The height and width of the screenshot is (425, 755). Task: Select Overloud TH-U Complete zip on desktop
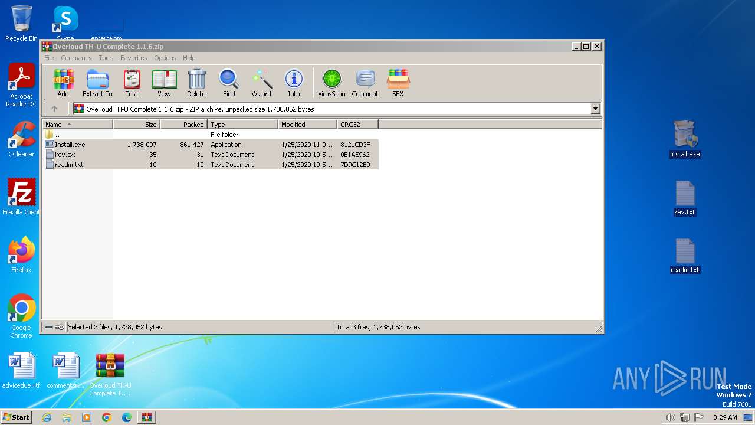(110, 375)
